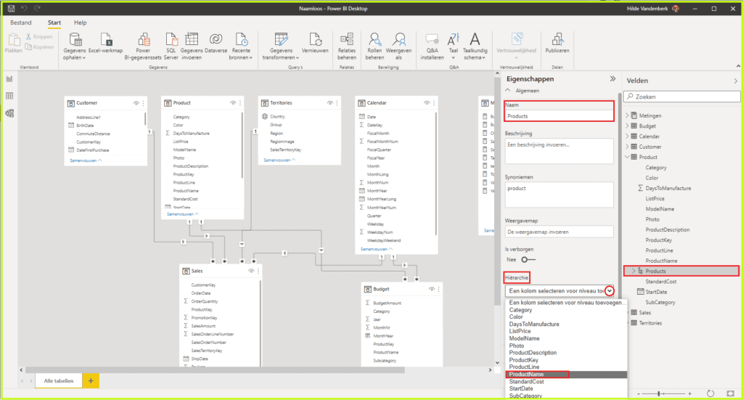The width and height of the screenshot is (743, 400).
Task: Click the Knippen button
Action: point(39,36)
